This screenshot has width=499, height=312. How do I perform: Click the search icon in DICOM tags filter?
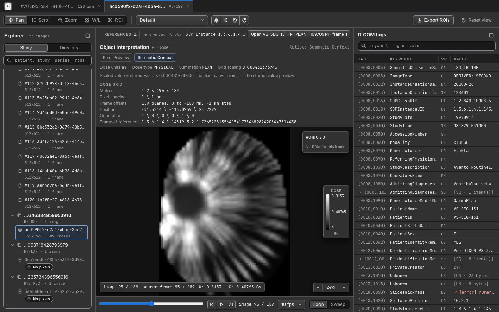click(x=364, y=46)
